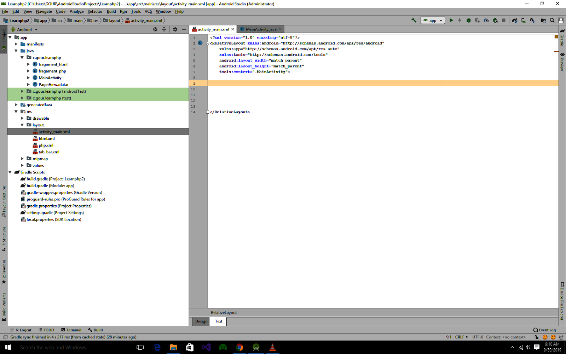The width and height of the screenshot is (566, 354).
Task: Open the SDK Manager icon
Action: [532, 20]
